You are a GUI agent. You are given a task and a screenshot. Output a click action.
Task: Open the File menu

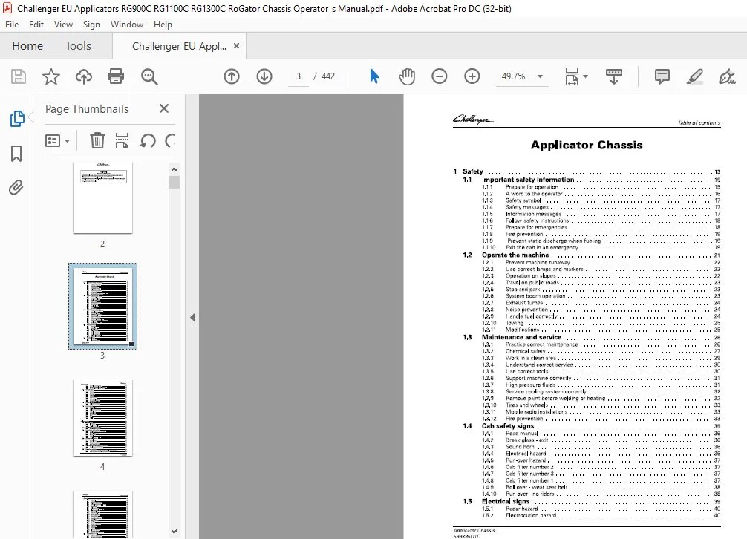point(12,24)
